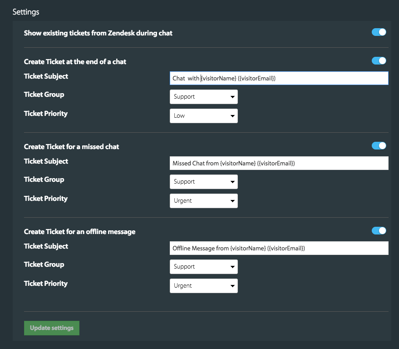Expand offline message Ticket Group dropdown
Image resolution: width=399 pixels, height=349 pixels.
(x=203, y=267)
